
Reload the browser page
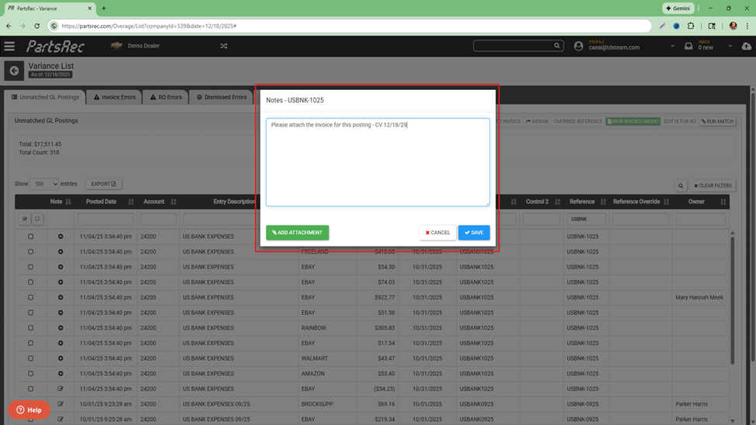pyautogui.click(x=37, y=26)
